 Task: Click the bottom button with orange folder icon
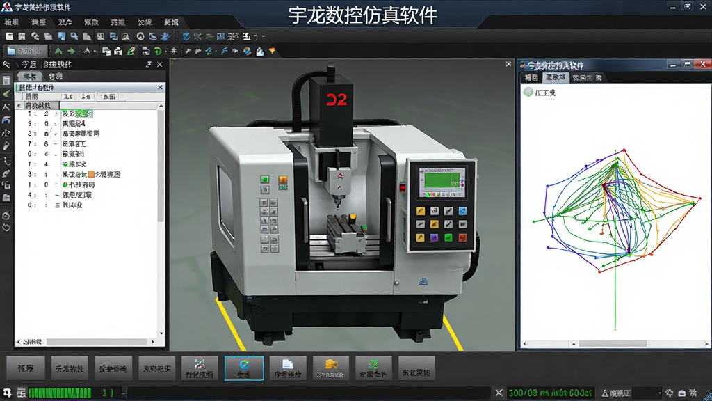(330, 368)
